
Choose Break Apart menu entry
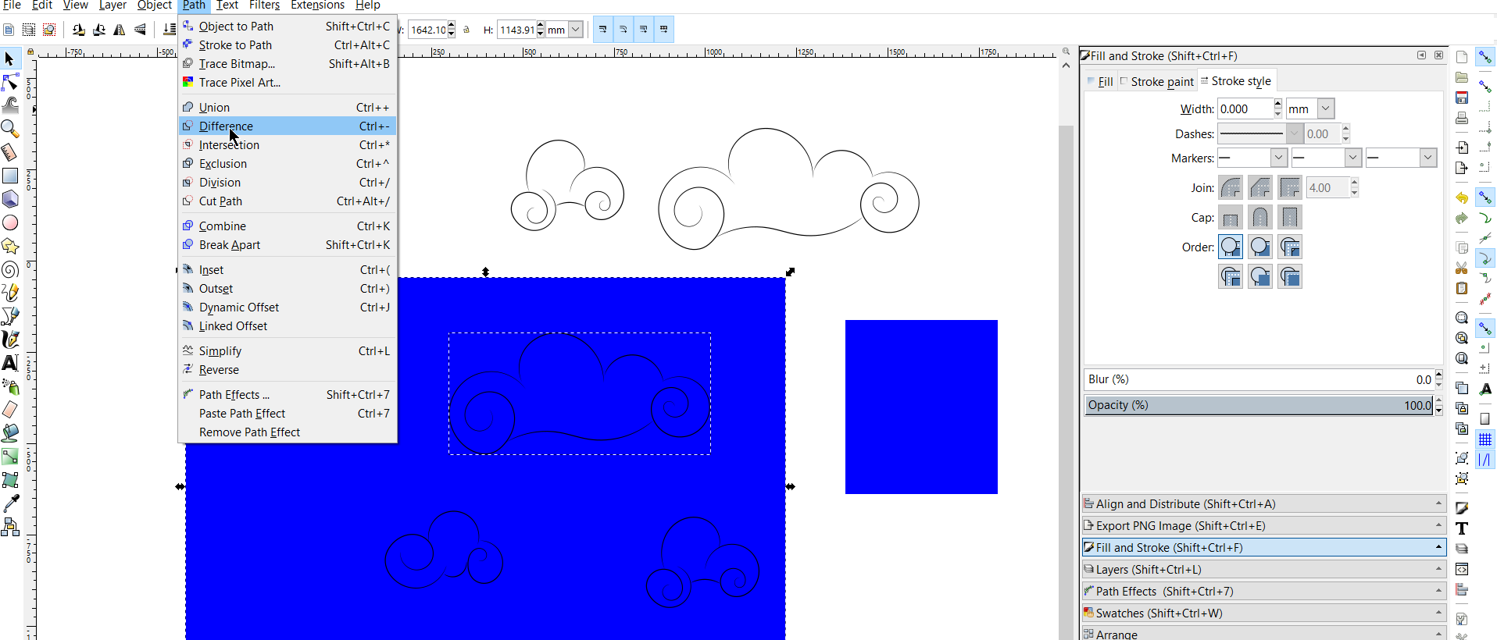click(x=288, y=244)
